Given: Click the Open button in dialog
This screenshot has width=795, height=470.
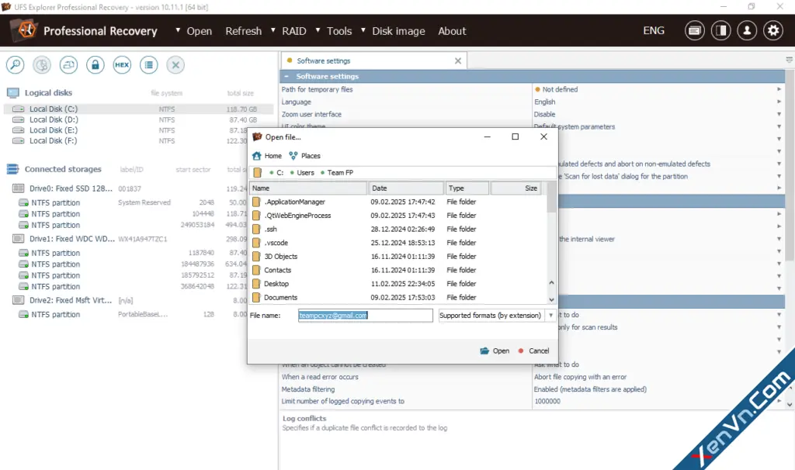Looking at the screenshot, I should tap(495, 351).
